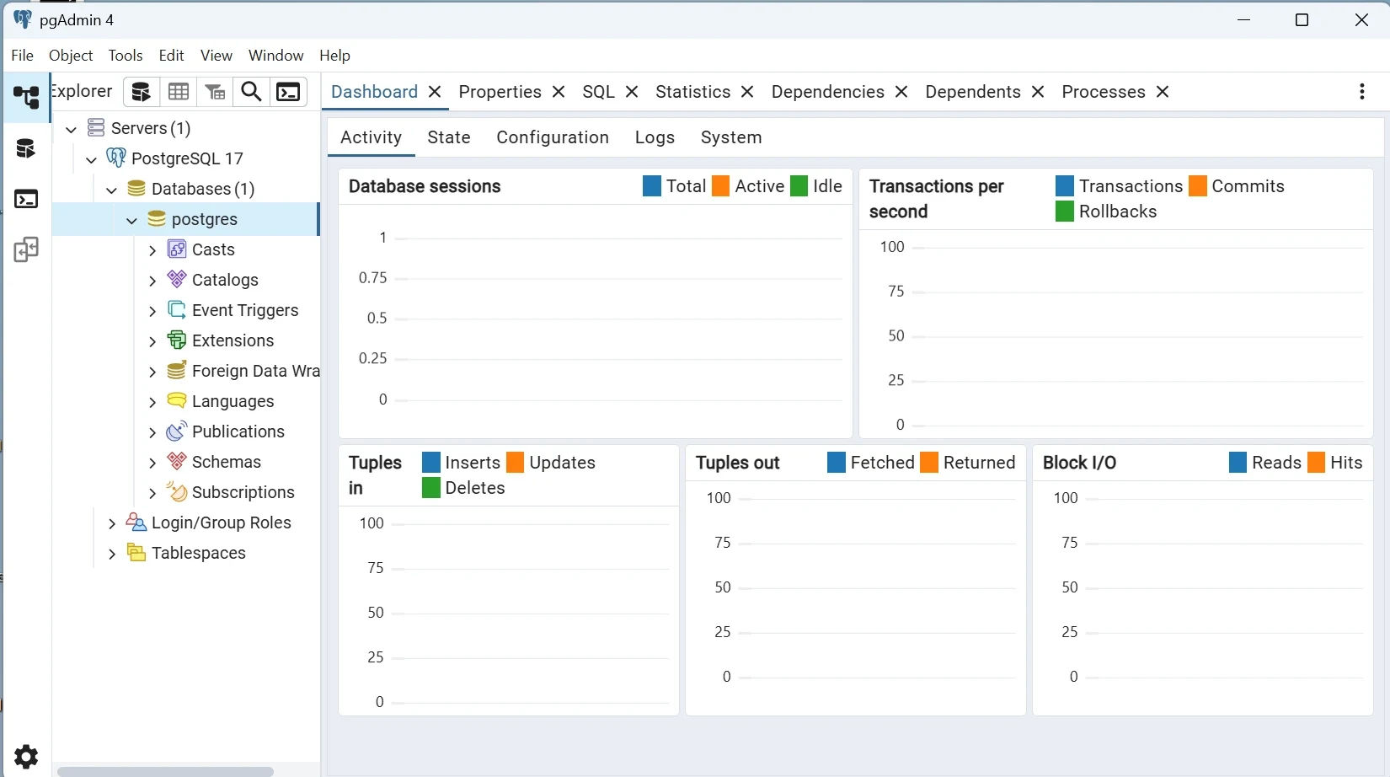Open the Logs dashboard sub-tab
This screenshot has height=777, width=1390.
655,137
